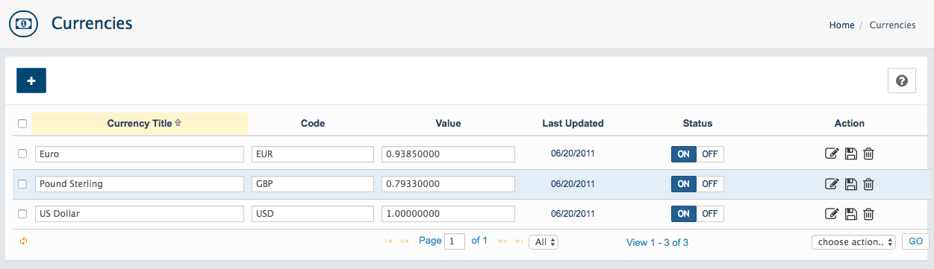The height and width of the screenshot is (269, 934).
Task: Click the Currencies page heading
Action: pos(92,24)
